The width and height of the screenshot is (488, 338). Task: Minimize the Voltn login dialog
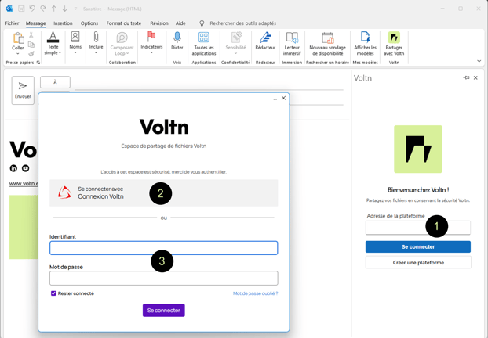pyautogui.click(x=275, y=99)
